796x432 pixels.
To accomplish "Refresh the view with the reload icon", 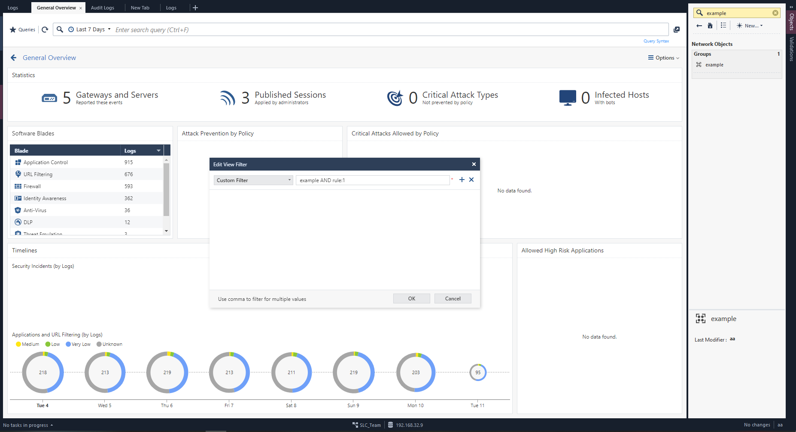I will (x=45, y=30).
